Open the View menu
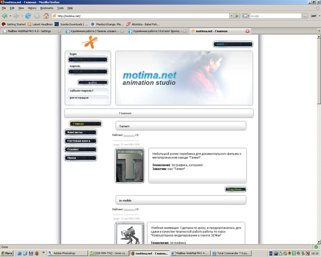The height and width of the screenshot is (257, 321). click(x=21, y=8)
